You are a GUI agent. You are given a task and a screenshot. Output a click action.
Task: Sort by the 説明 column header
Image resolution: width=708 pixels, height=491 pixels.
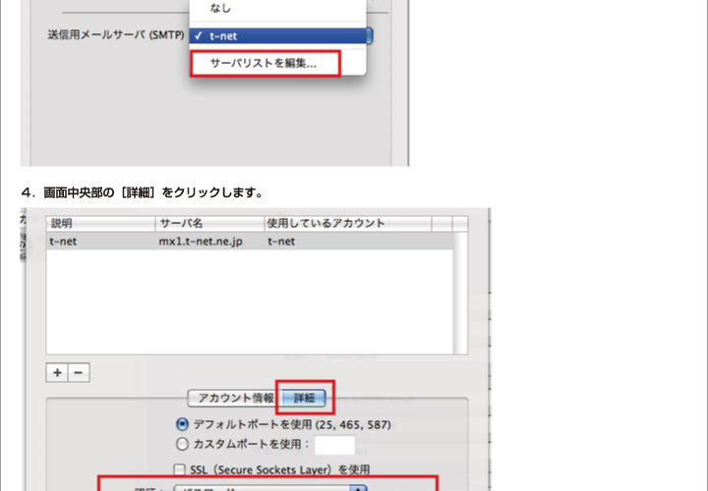(x=100, y=223)
